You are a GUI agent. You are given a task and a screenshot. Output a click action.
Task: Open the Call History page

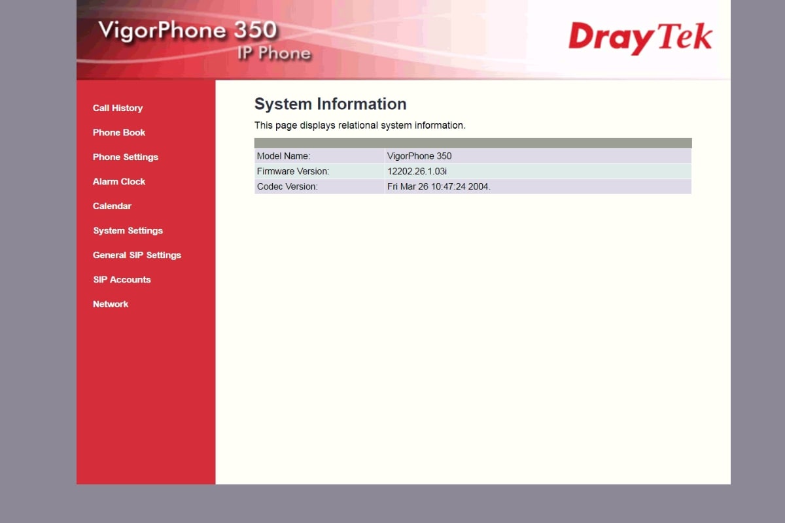[118, 108]
